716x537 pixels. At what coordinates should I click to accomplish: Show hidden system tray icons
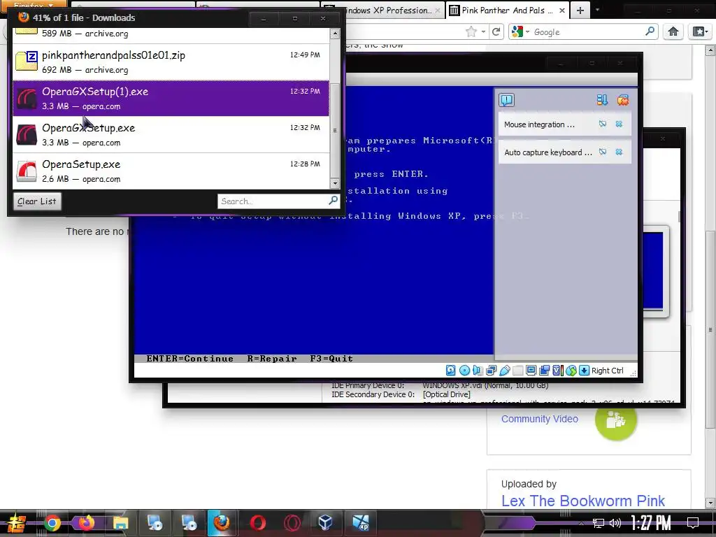581,523
